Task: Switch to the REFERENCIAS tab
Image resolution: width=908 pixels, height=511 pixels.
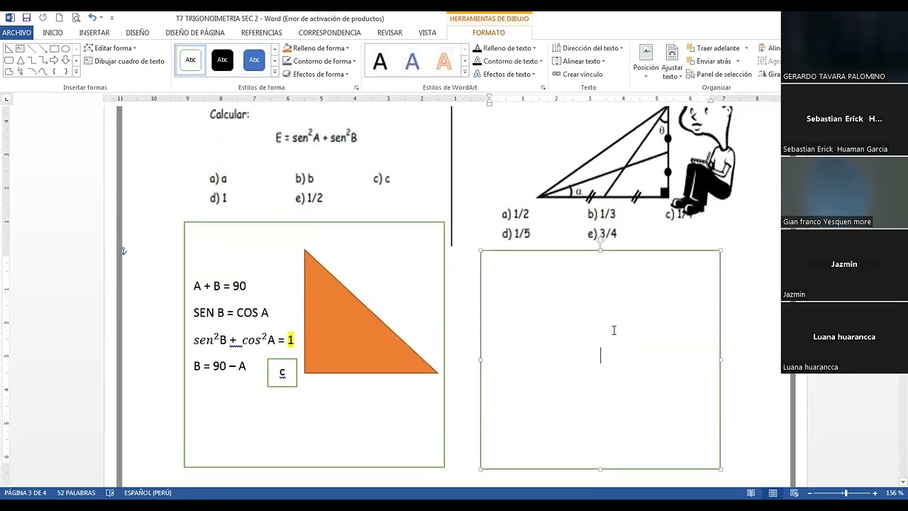Action: (261, 33)
